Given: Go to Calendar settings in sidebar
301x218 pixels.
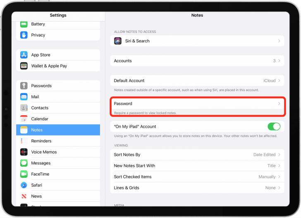Looking at the screenshot, I should click(x=58, y=119).
